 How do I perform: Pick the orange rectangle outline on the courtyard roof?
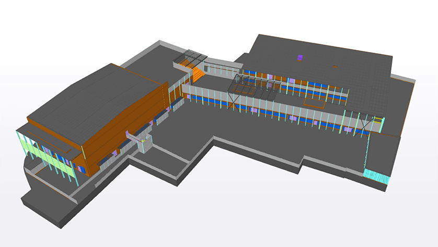tap(315, 103)
